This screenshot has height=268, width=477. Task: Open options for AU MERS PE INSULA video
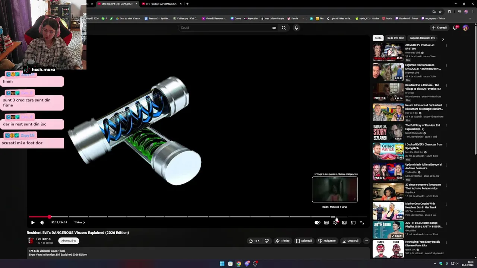pyautogui.click(x=446, y=45)
